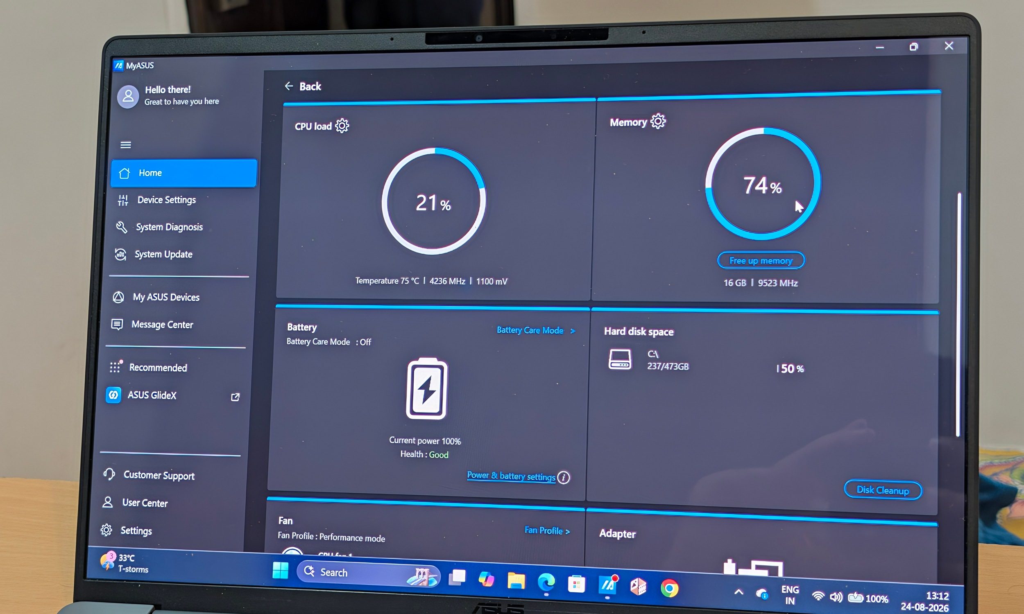The width and height of the screenshot is (1024, 614).
Task: Open Microsoft Store from taskbar
Action: [576, 584]
